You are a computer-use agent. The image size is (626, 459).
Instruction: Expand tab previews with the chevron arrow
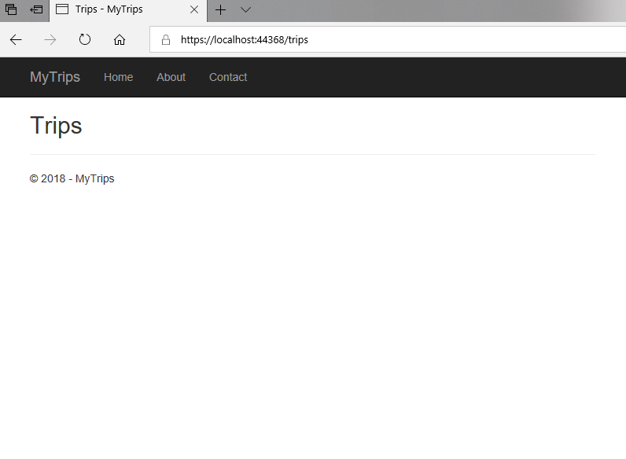point(245,10)
